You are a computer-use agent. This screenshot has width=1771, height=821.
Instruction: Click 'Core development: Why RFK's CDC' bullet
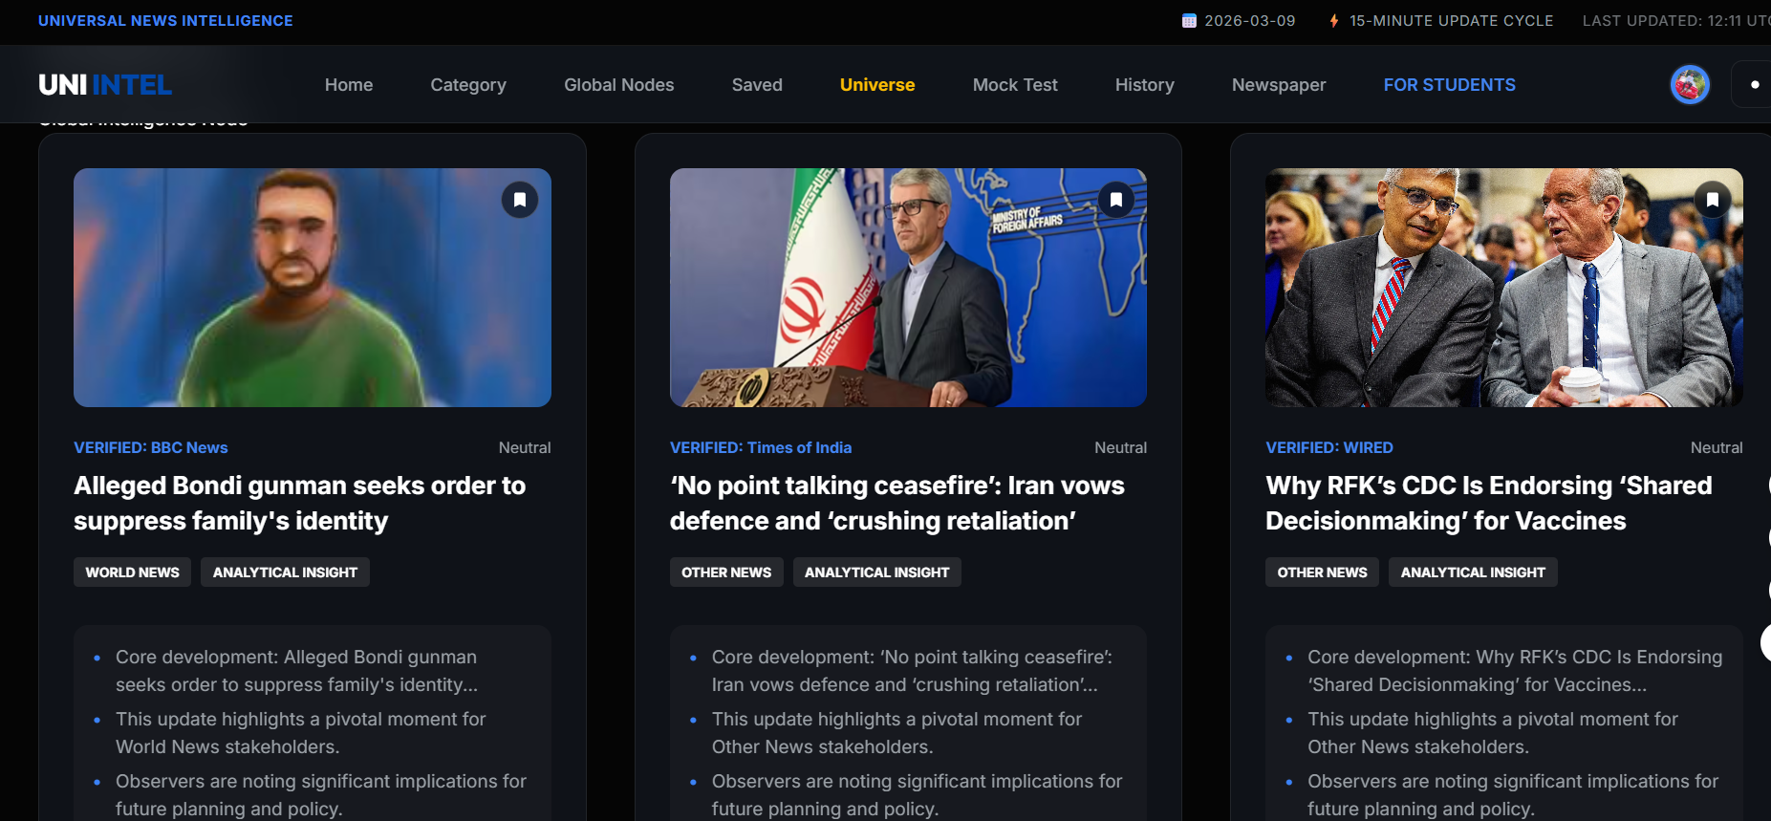point(1515,671)
